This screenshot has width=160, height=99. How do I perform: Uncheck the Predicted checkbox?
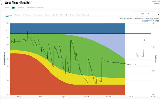tap(125, 19)
